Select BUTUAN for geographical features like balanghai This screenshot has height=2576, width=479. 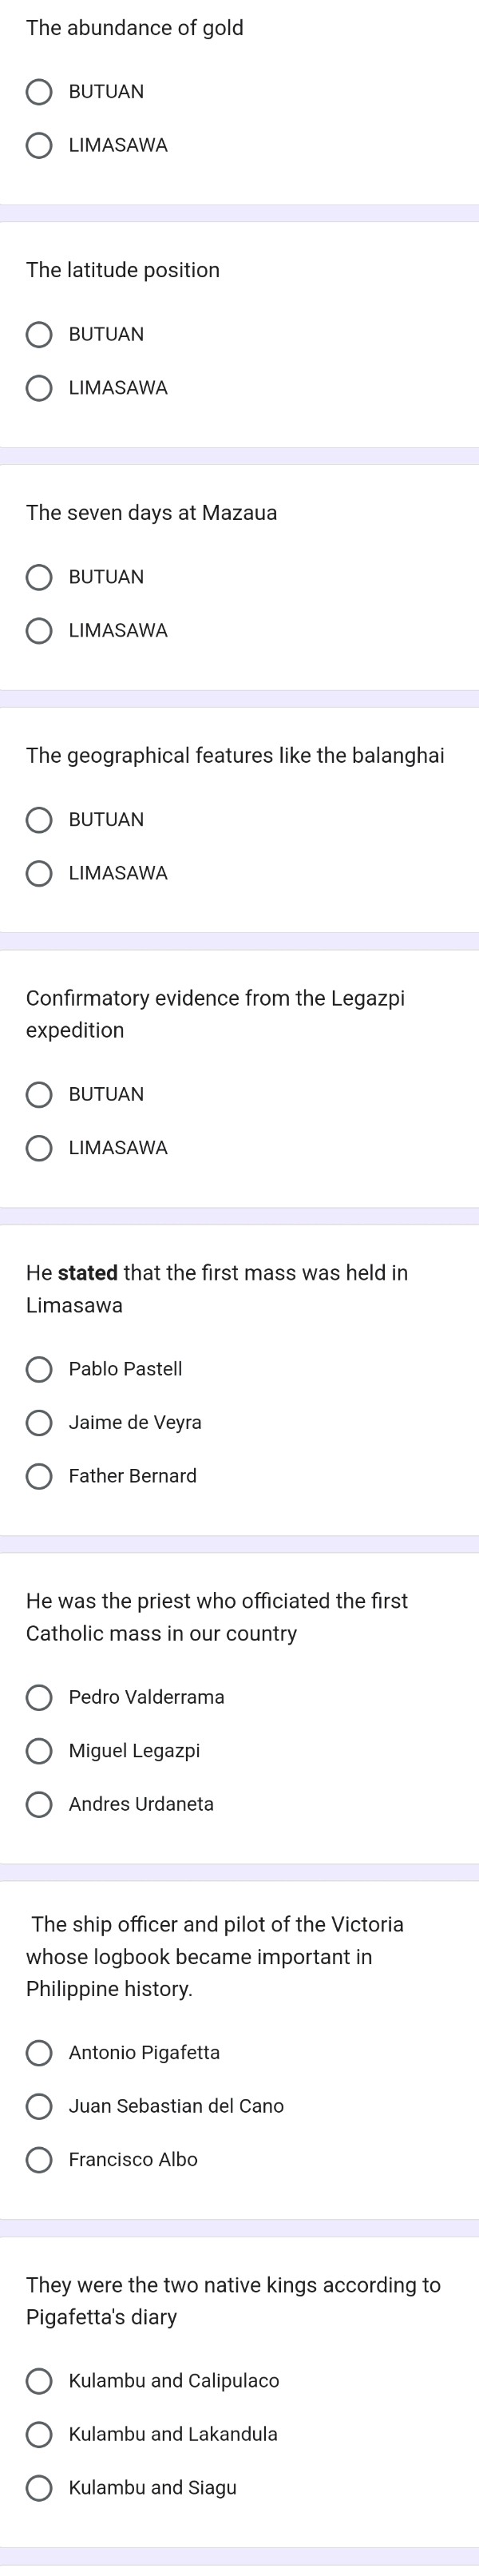(39, 820)
